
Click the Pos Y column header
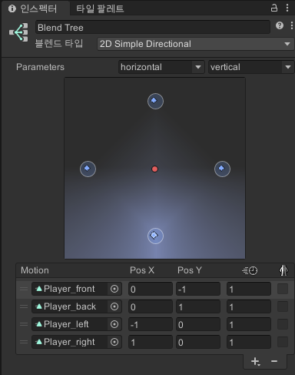pos(190,270)
